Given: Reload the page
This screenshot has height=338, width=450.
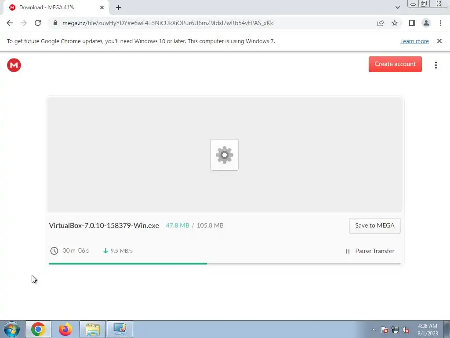Looking at the screenshot, I should coord(38,23).
